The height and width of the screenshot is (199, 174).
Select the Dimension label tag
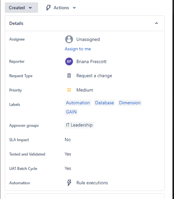click(x=130, y=103)
